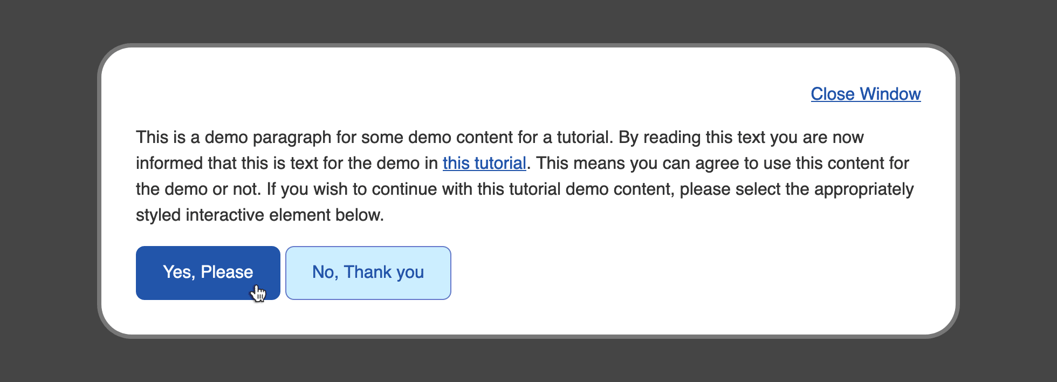Click the words 'informed that this is text'
This screenshot has height=382, width=1057.
226,163
